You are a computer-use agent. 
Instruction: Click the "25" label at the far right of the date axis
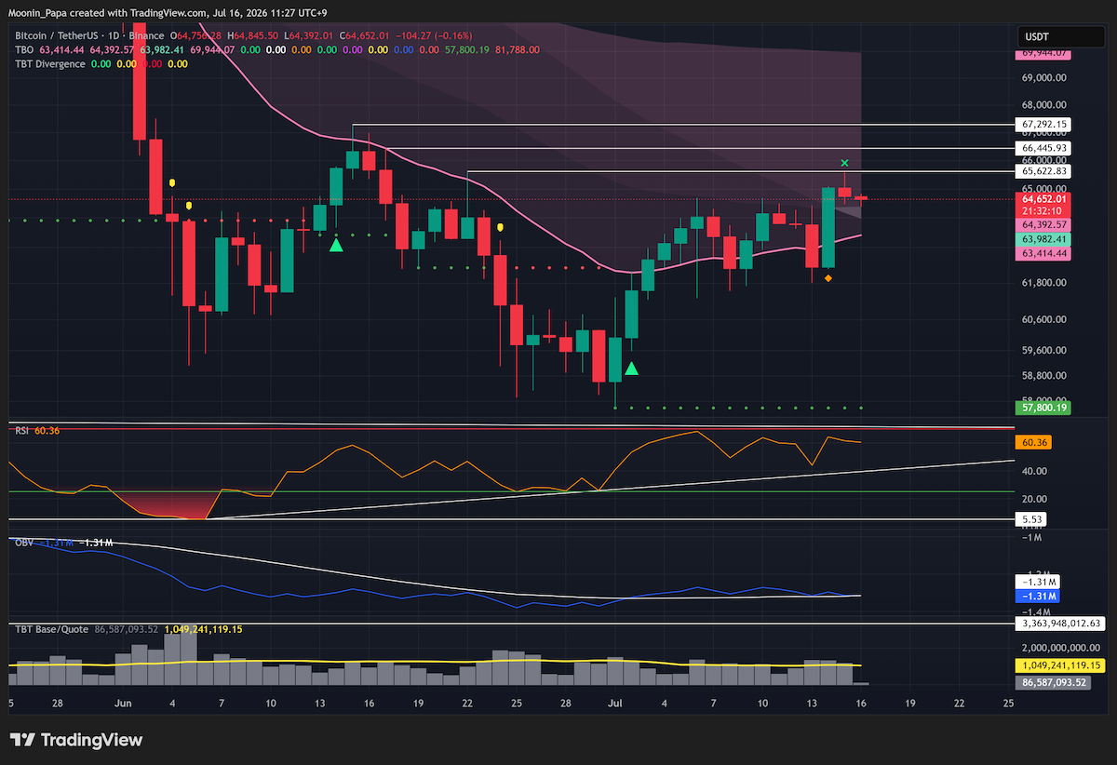click(1008, 703)
